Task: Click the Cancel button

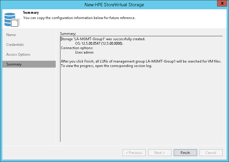Action: coord(211,152)
